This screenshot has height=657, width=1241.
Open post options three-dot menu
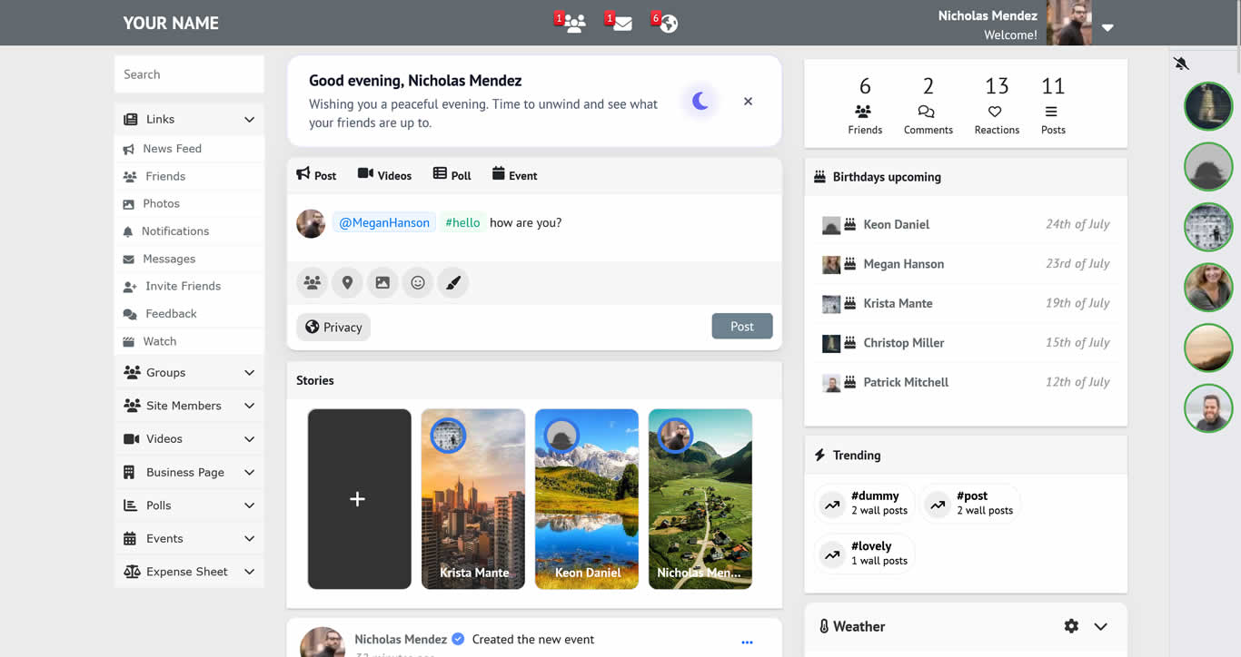(747, 642)
